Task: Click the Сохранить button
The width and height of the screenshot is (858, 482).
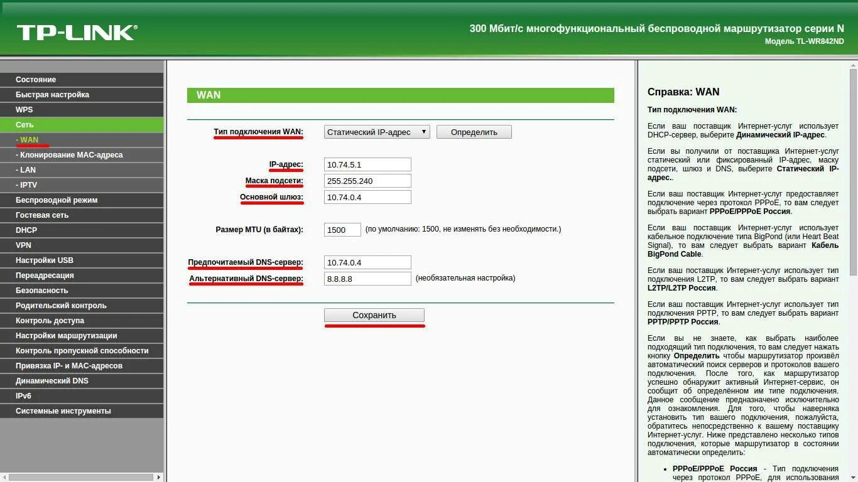Action: (374, 315)
